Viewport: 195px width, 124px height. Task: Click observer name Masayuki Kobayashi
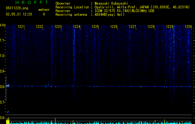tap(111, 3)
